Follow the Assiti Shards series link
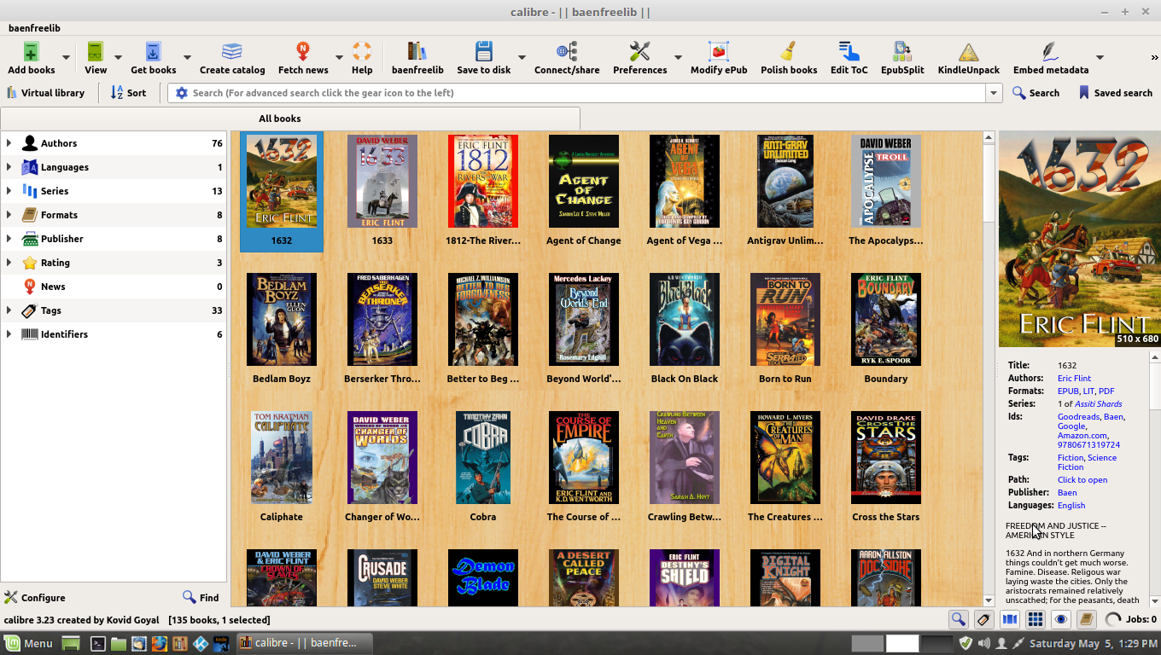The width and height of the screenshot is (1161, 655). tap(1099, 403)
